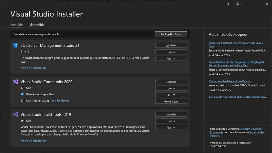
Task: Launch SQL Server Management Studio 21
Action: (171, 52)
